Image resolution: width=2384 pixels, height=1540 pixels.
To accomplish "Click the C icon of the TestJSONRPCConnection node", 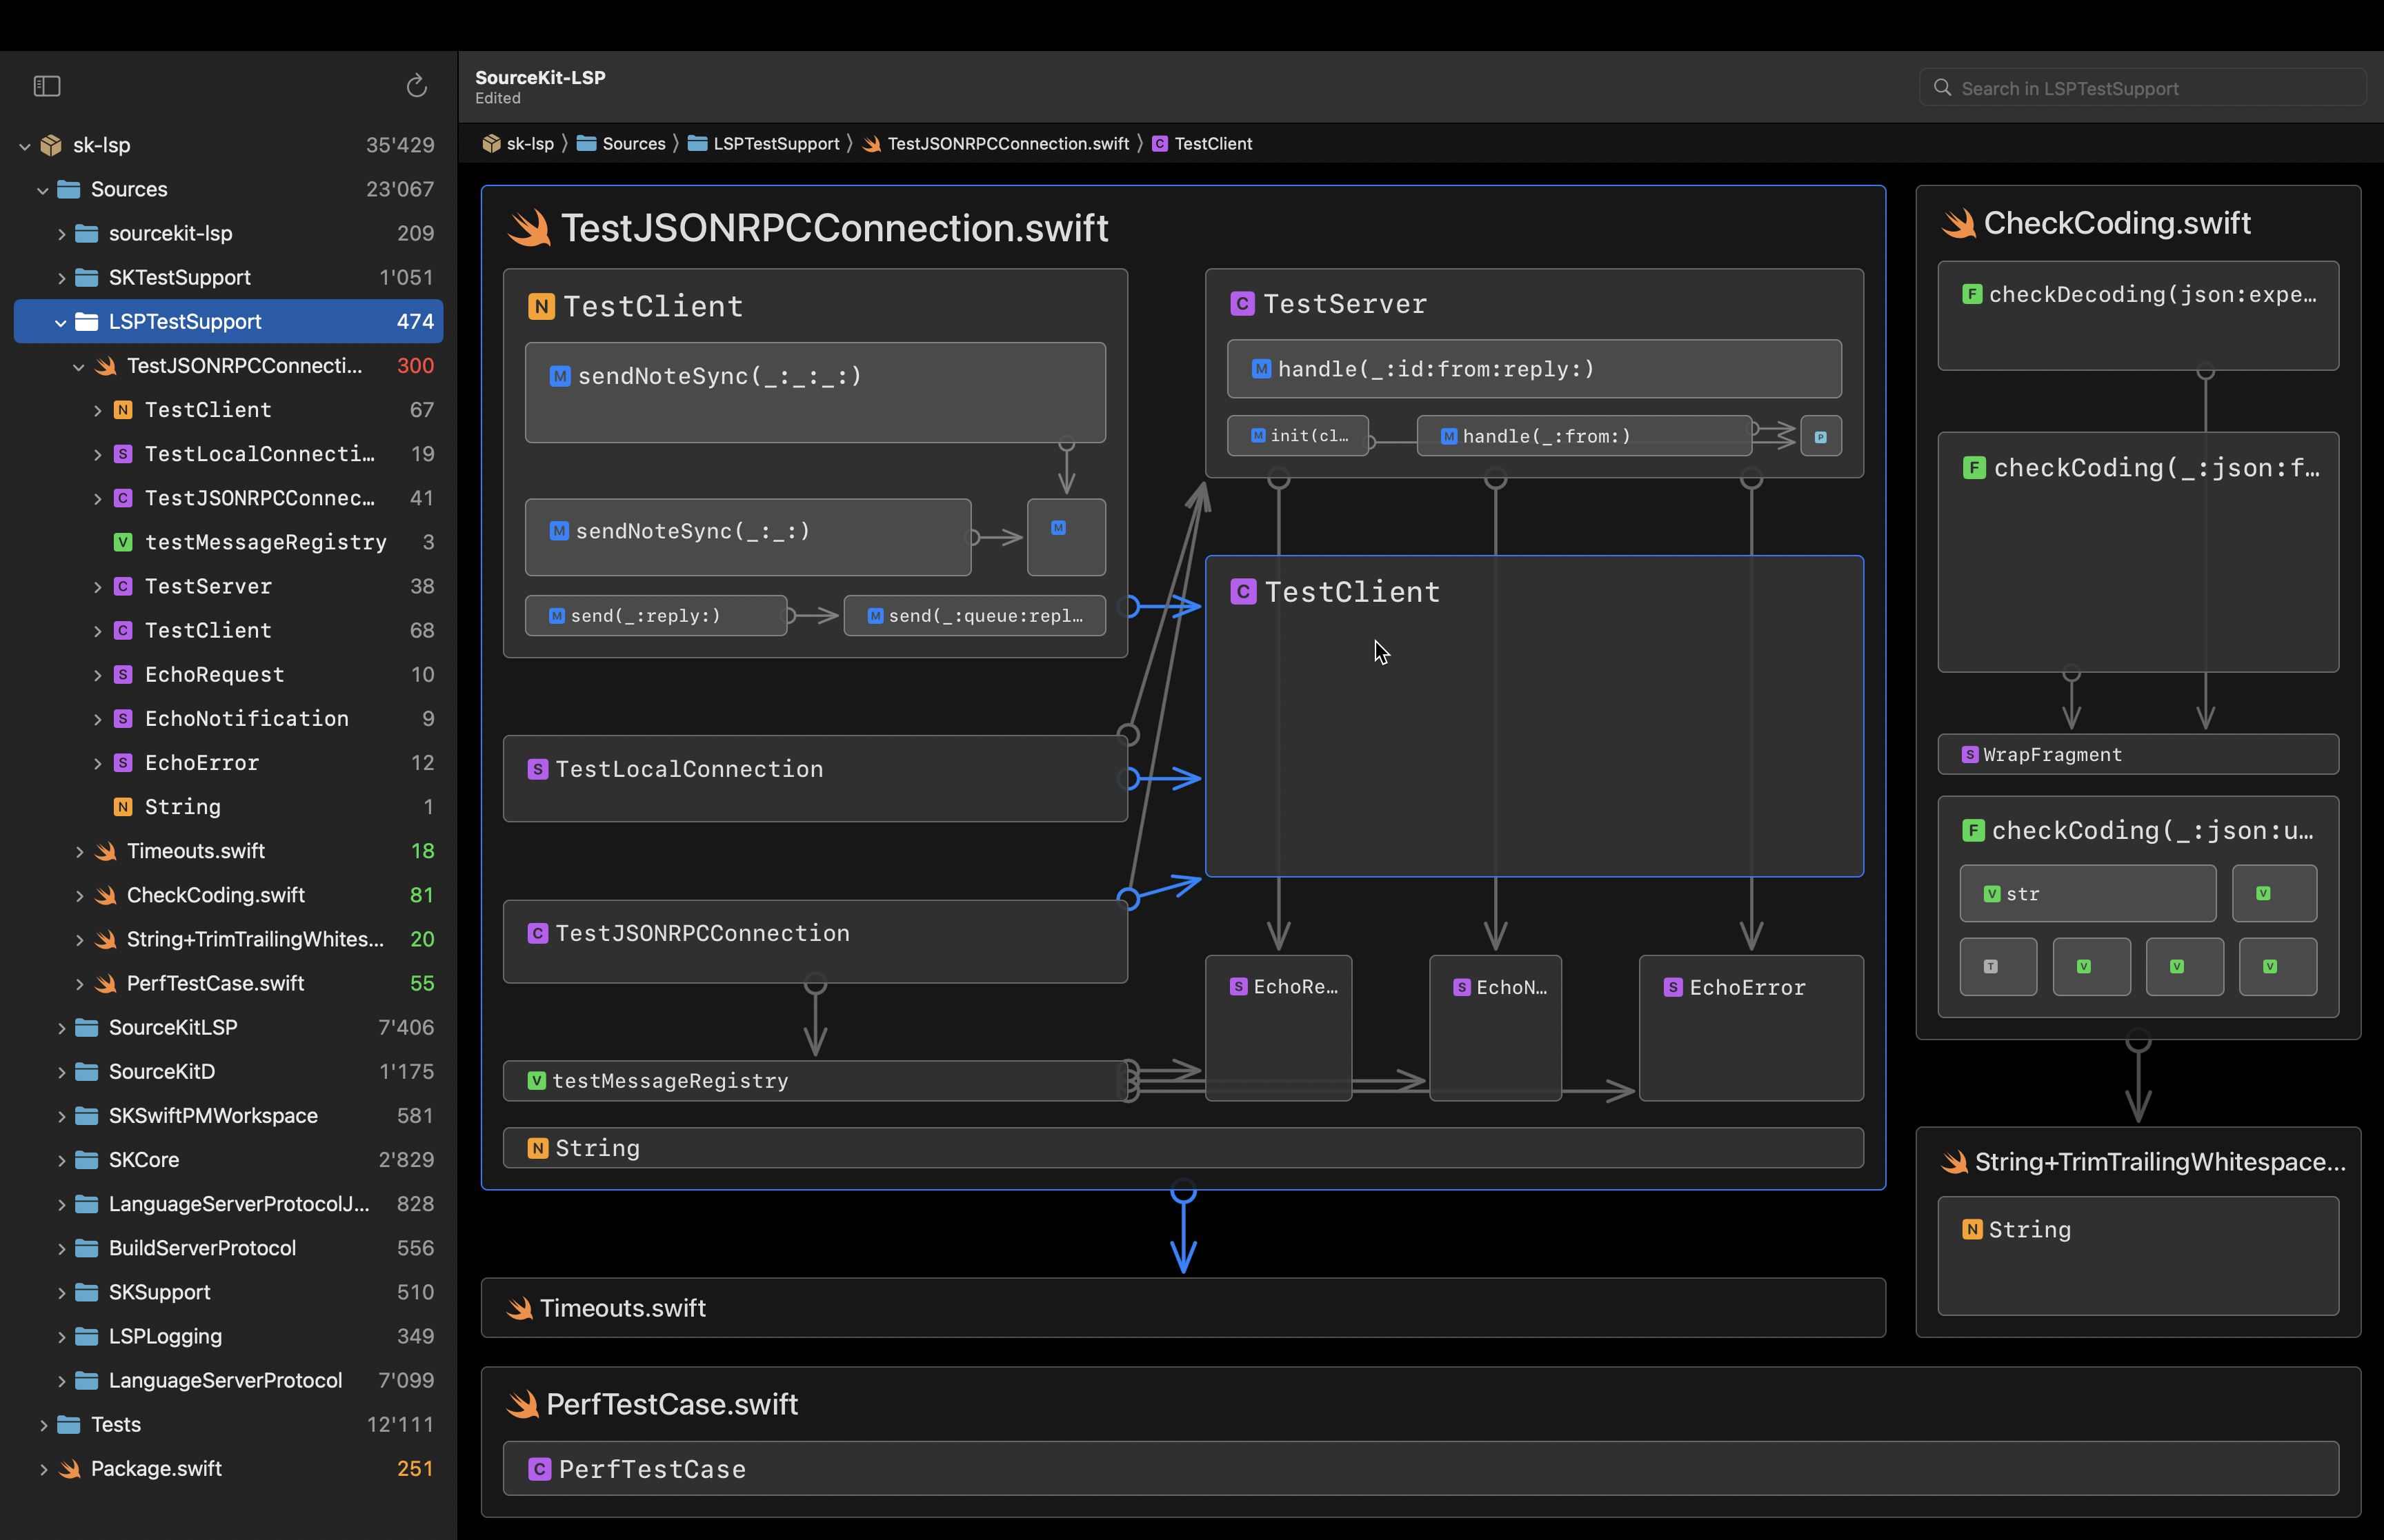I will tap(537, 933).
